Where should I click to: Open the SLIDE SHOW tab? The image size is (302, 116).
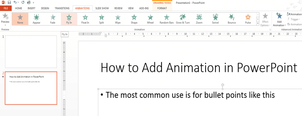click(102, 8)
